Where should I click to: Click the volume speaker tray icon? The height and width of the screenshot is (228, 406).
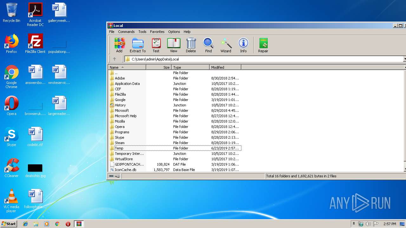tap(368, 224)
